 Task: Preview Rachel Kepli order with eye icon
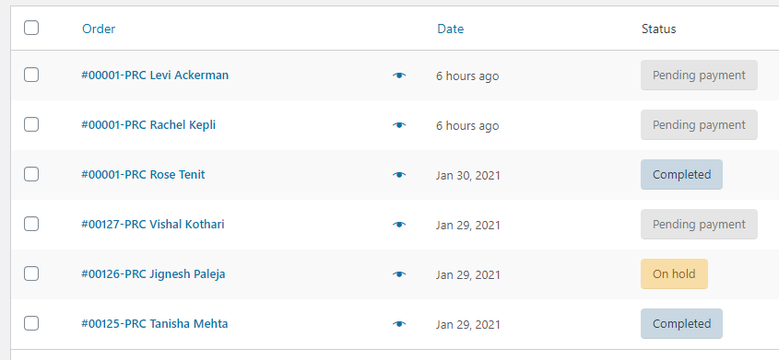click(399, 125)
